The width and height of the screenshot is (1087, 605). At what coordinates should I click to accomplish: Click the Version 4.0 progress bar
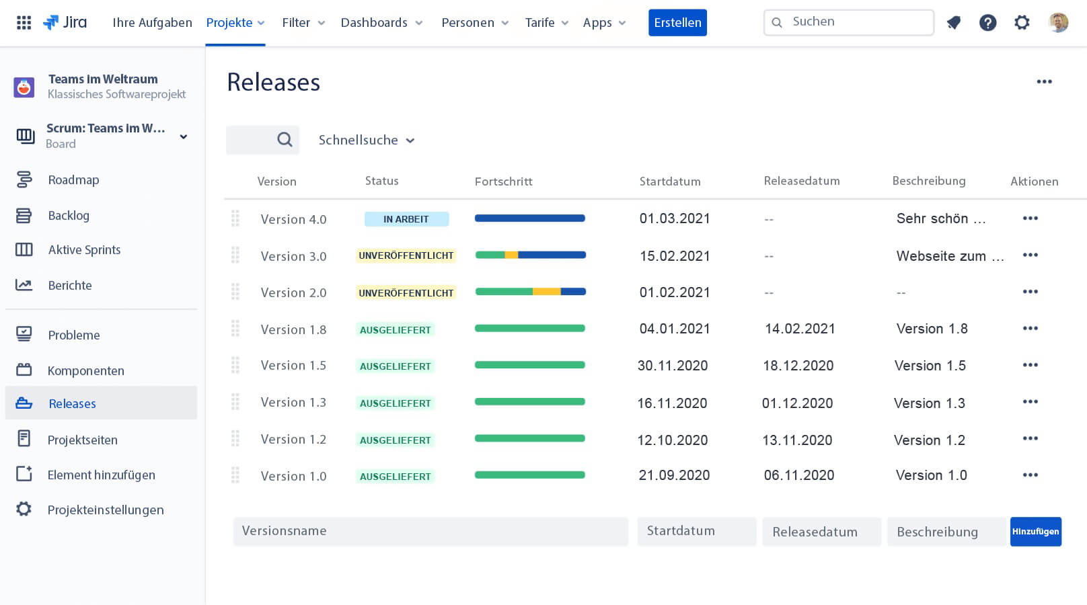(x=530, y=218)
